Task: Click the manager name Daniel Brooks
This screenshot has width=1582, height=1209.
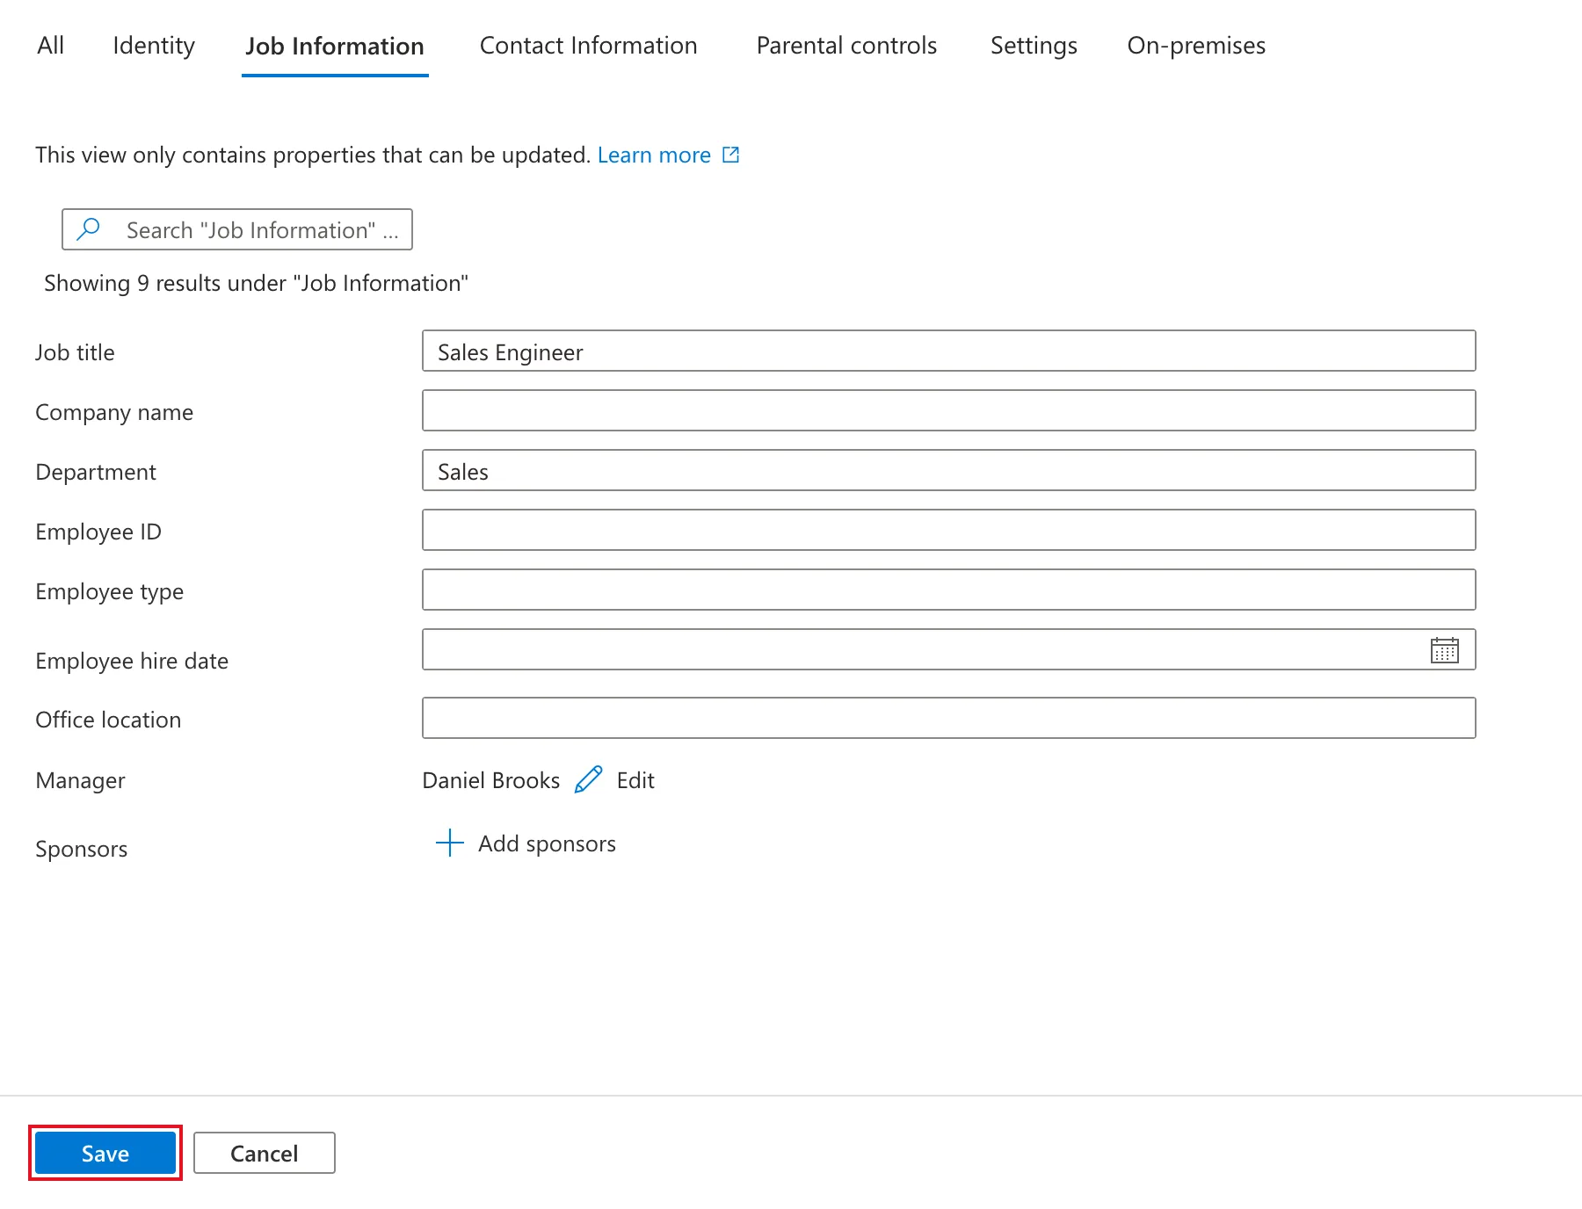Action: pos(490,780)
